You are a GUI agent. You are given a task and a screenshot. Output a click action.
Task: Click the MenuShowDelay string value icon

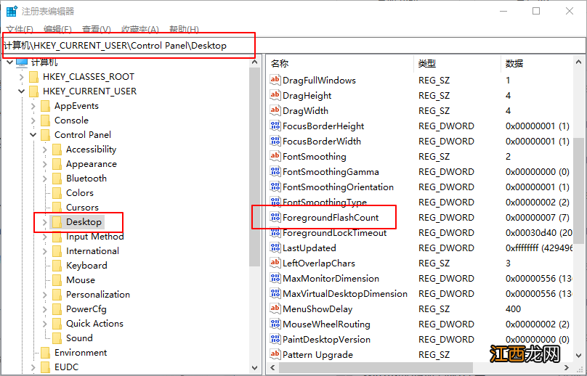275,309
